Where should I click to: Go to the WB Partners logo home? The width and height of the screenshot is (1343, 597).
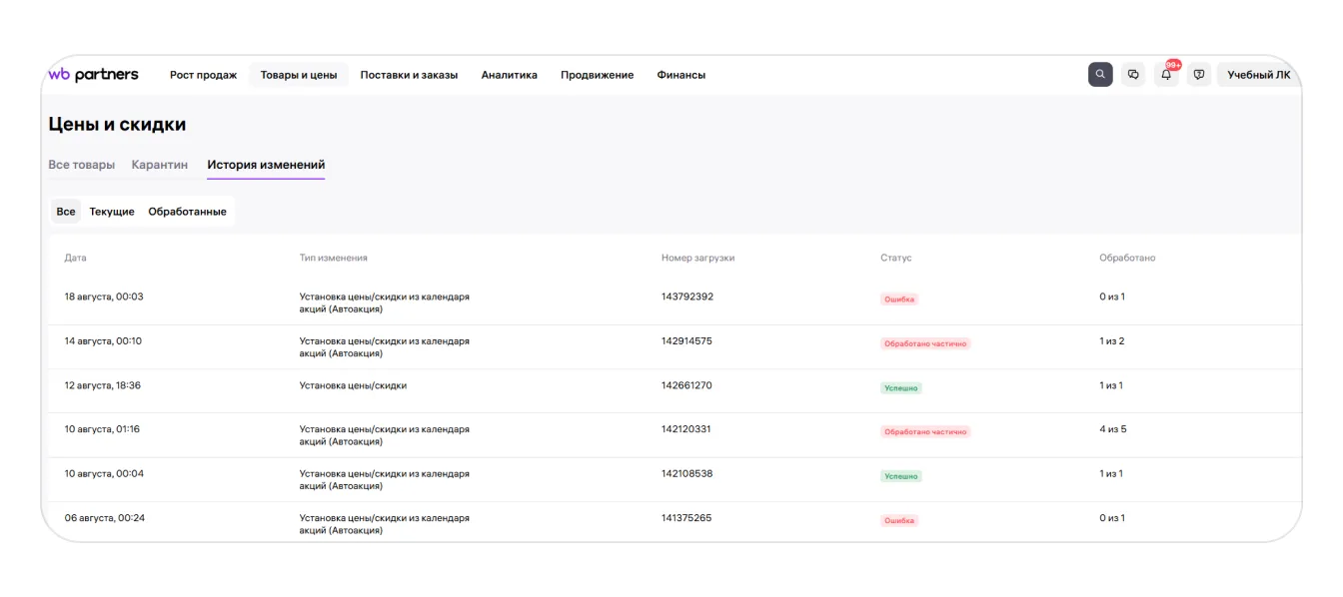click(93, 75)
